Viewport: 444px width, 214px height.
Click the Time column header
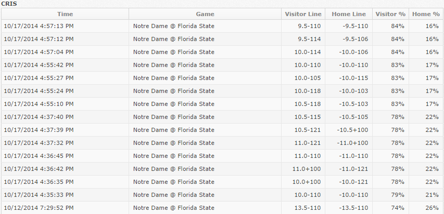[x=65, y=14]
